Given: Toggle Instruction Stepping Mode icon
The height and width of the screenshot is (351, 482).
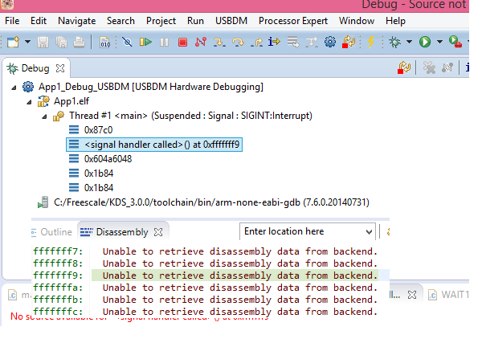Looking at the screenshot, I should pos(274,42).
